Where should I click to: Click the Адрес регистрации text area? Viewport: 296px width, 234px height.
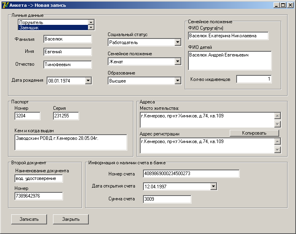(x=207, y=145)
